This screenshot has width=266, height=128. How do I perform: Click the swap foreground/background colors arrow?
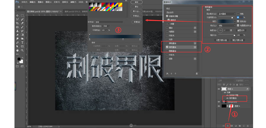(x=22, y=58)
